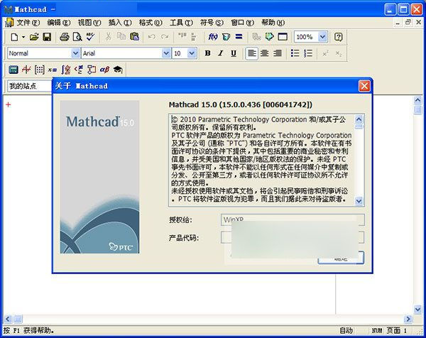Open the Calculator toolbar icon
This screenshot has height=338, width=426.
pos(13,70)
